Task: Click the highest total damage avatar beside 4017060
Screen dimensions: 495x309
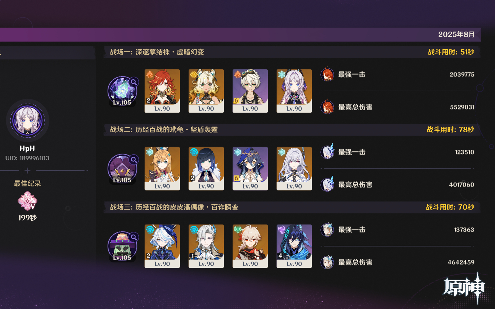Action: 327,184
